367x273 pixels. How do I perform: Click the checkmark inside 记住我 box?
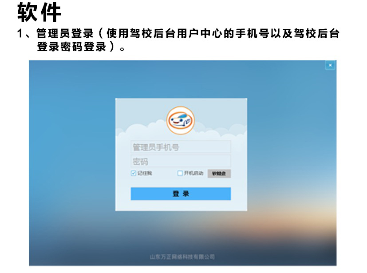134,173
